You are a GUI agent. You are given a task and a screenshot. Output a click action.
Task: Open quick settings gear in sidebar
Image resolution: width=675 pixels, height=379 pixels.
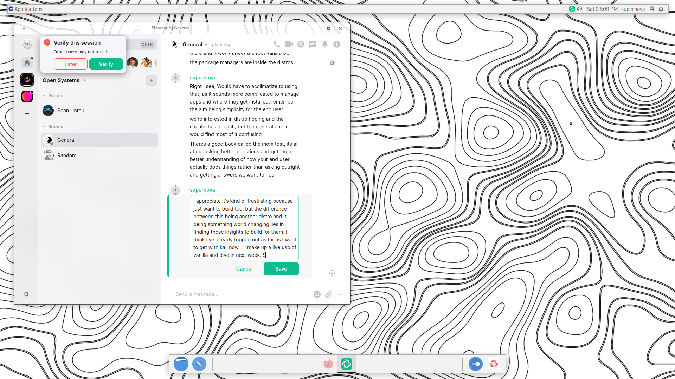coord(26,294)
